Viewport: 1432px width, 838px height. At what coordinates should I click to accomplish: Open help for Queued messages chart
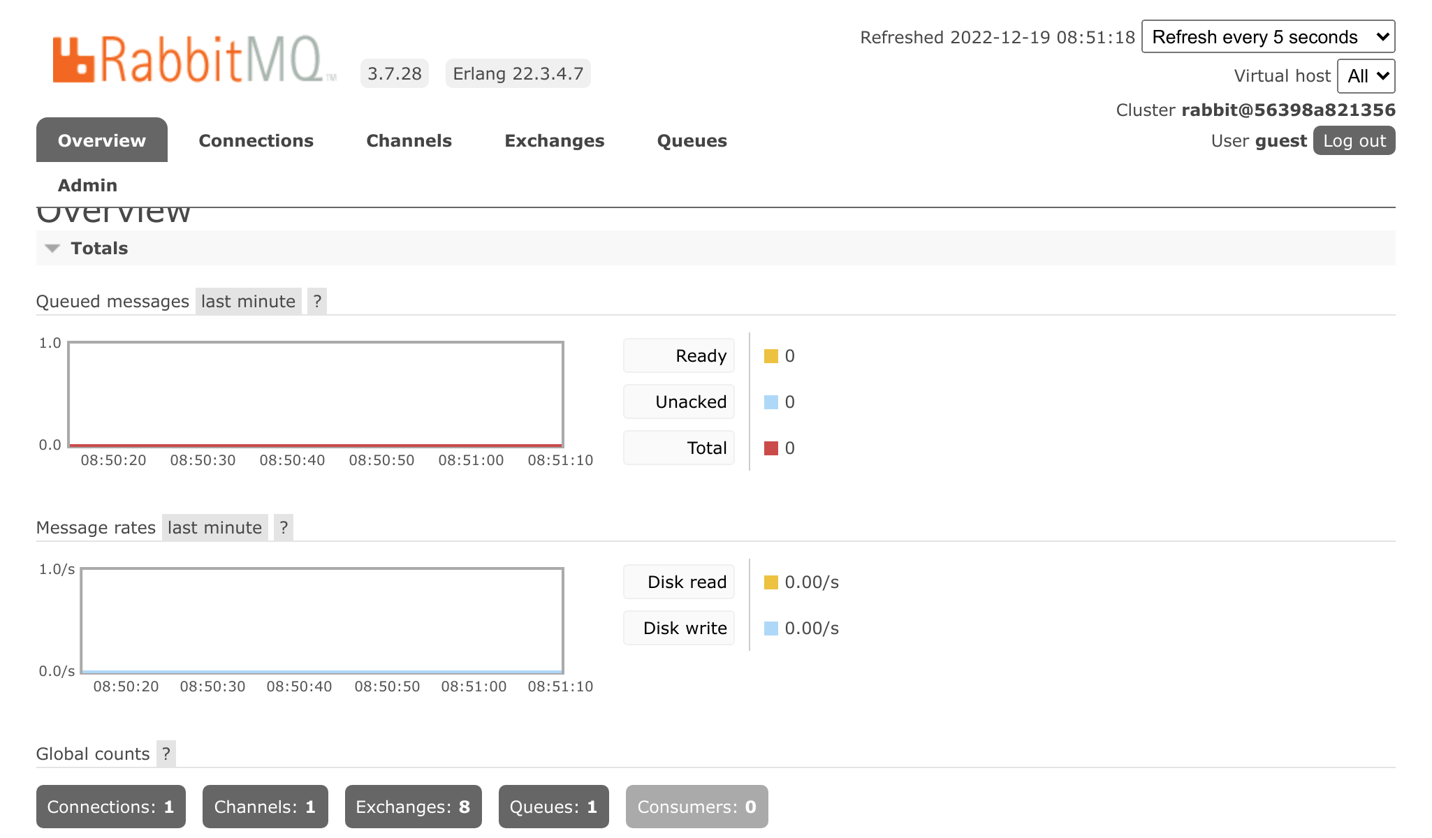(318, 301)
